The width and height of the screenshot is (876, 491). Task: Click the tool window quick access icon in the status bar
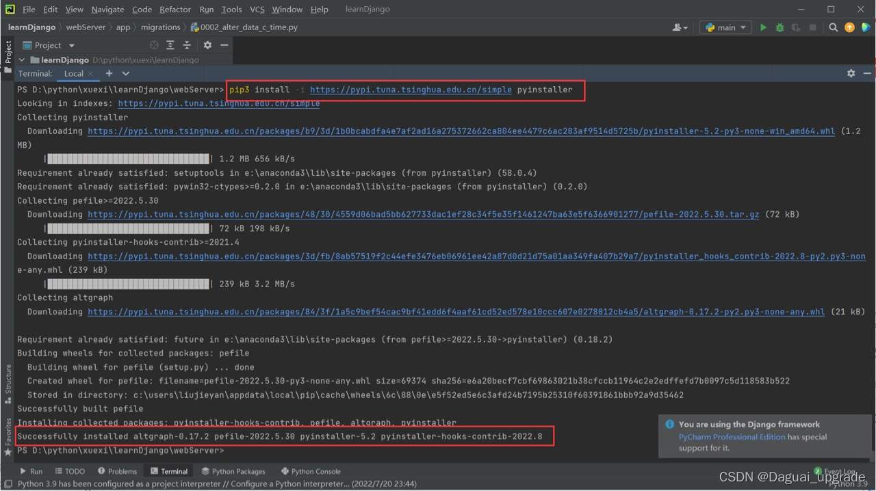click(x=8, y=483)
